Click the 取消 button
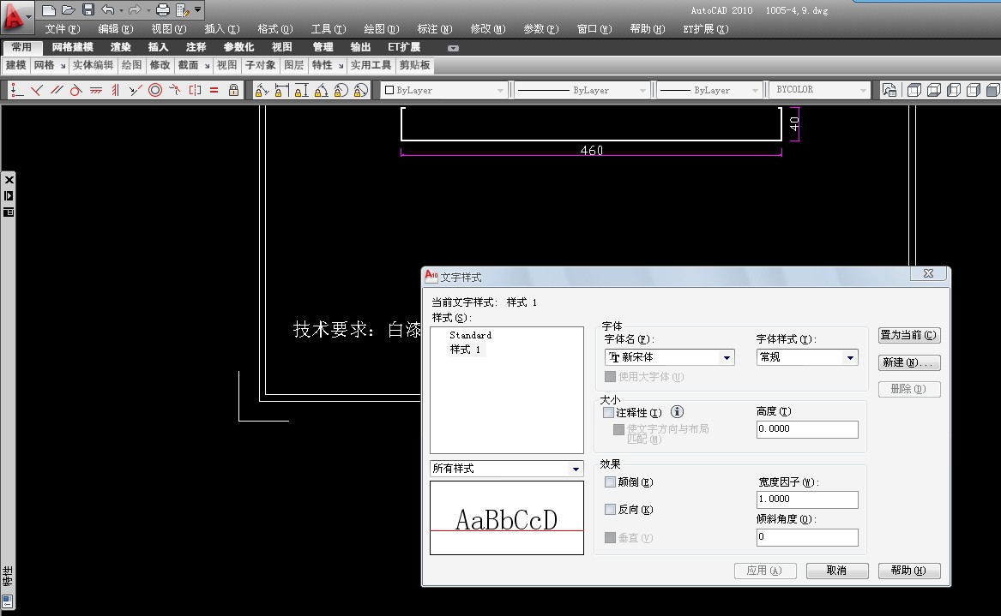The height and width of the screenshot is (616, 1001). pos(837,571)
